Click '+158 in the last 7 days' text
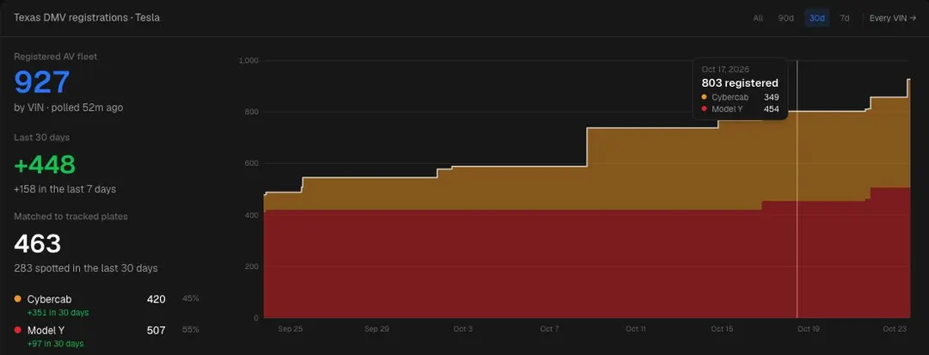 point(65,189)
